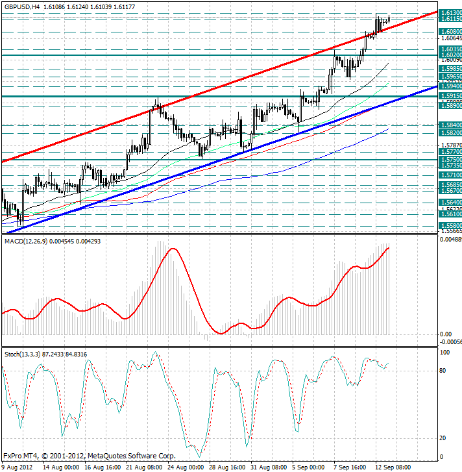Click the 7 Sep 16:00 time label
Screen dimensions: 462x472
pos(350,467)
